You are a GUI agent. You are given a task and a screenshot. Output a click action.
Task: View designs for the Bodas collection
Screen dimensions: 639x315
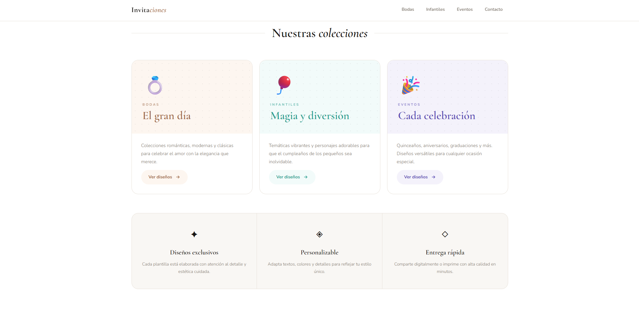[x=164, y=177]
